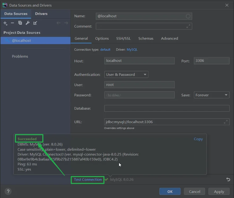
Task: Click the Password input field
Action: click(x=139, y=95)
